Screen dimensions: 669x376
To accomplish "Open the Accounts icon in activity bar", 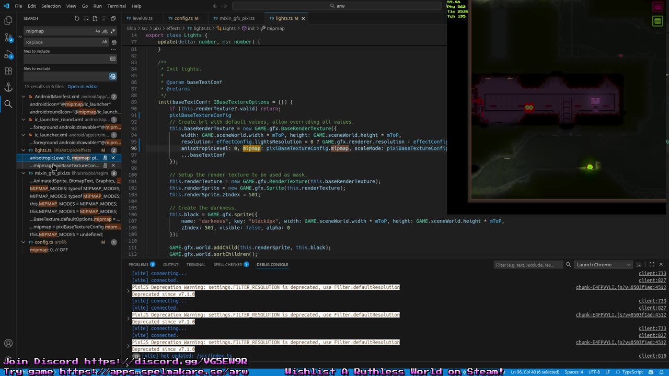I will click(x=8, y=344).
